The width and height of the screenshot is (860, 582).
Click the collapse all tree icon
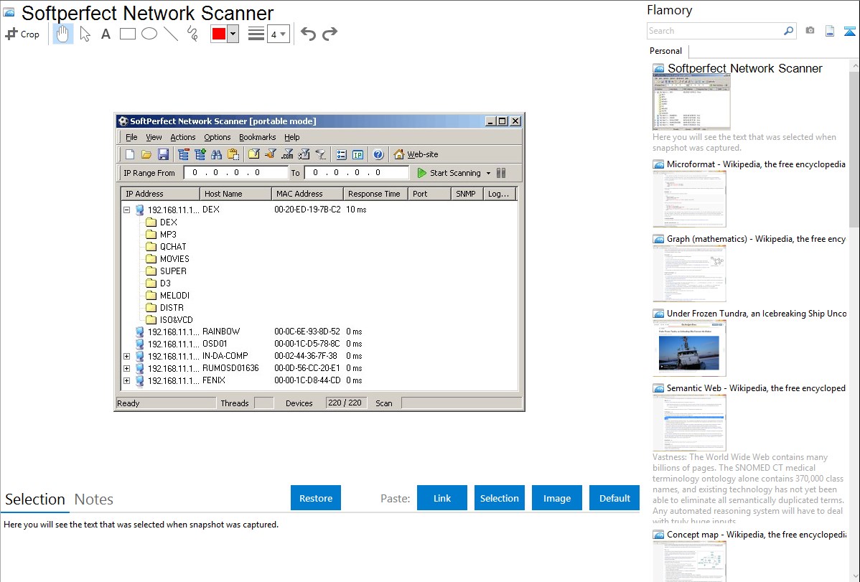click(184, 155)
